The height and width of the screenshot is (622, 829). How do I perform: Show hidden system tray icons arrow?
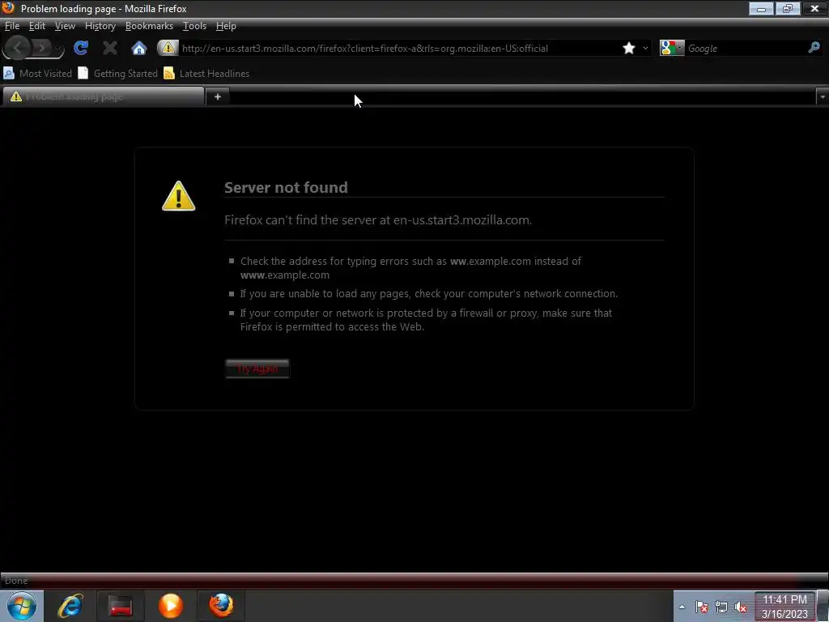click(x=682, y=607)
